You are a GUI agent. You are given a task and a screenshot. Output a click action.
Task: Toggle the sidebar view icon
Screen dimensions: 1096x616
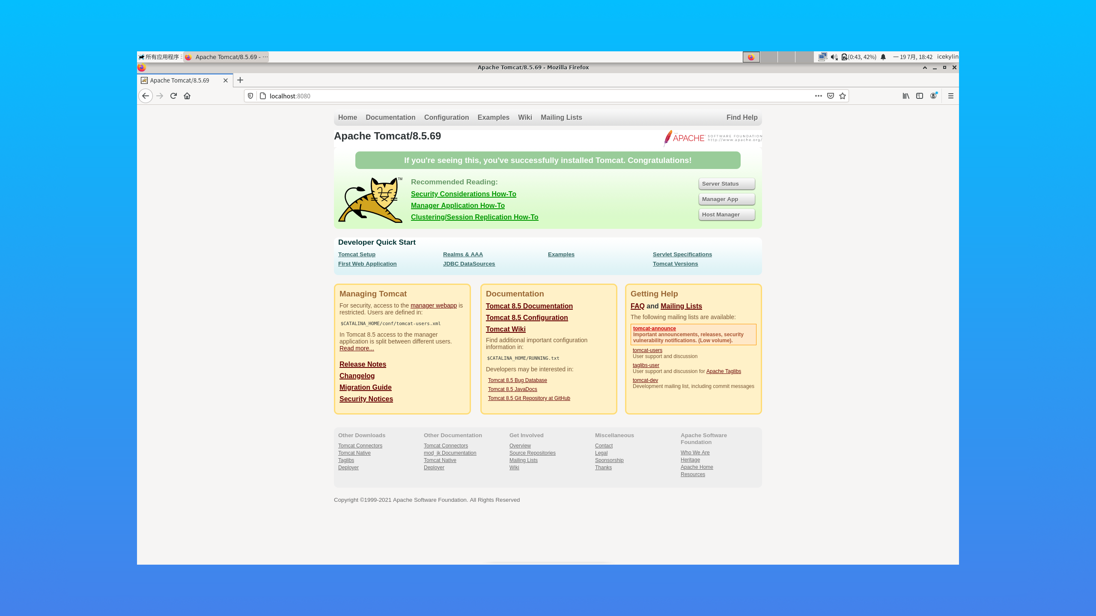(920, 96)
